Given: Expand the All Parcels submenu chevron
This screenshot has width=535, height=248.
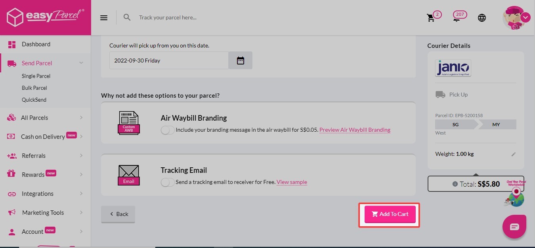Looking at the screenshot, I should [x=81, y=117].
